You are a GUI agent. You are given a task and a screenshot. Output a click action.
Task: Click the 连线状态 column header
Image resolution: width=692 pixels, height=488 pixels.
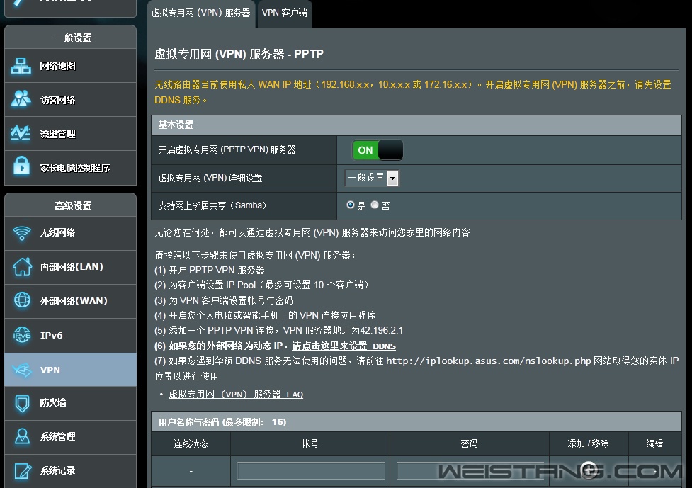coord(191,443)
